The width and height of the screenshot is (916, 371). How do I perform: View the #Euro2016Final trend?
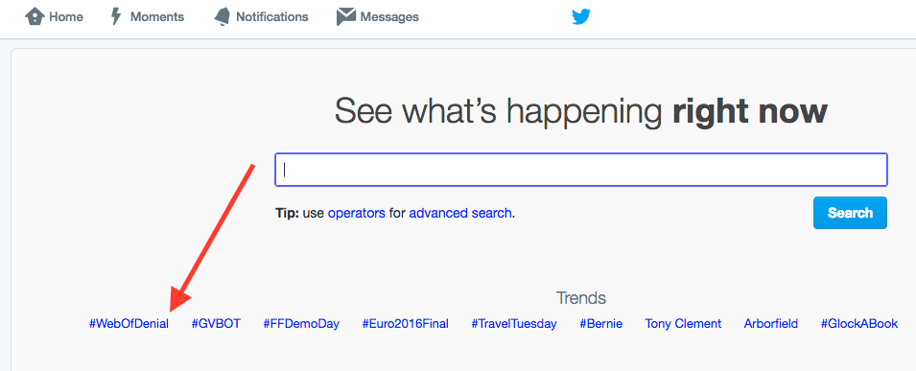click(x=406, y=324)
